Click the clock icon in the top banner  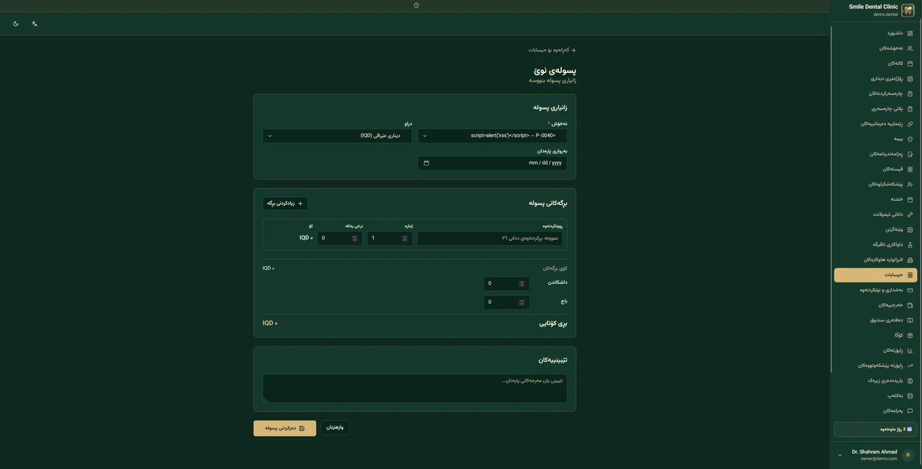coord(416,6)
